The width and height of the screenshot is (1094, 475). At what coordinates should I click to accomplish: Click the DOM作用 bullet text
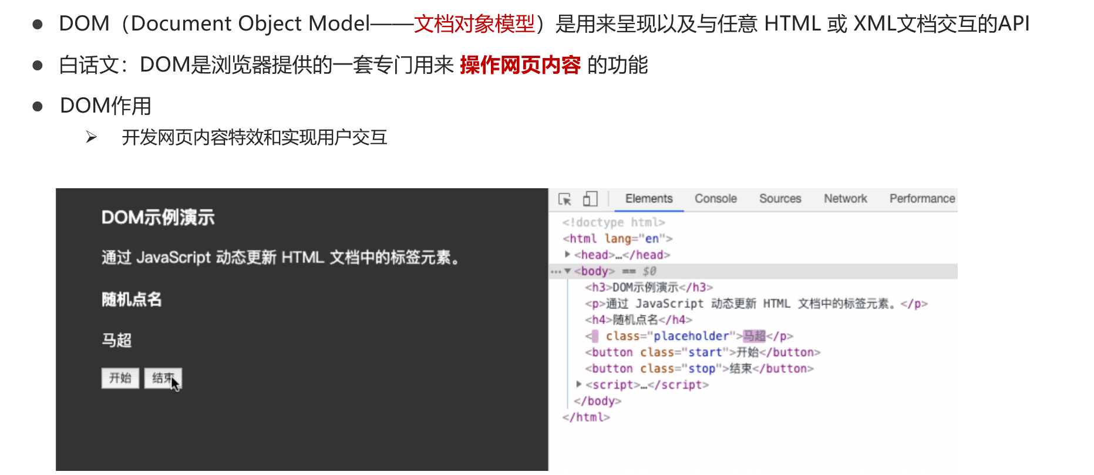coord(106,106)
